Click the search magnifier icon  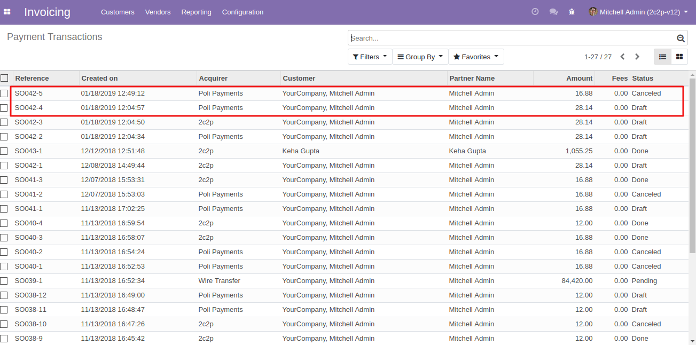click(681, 38)
